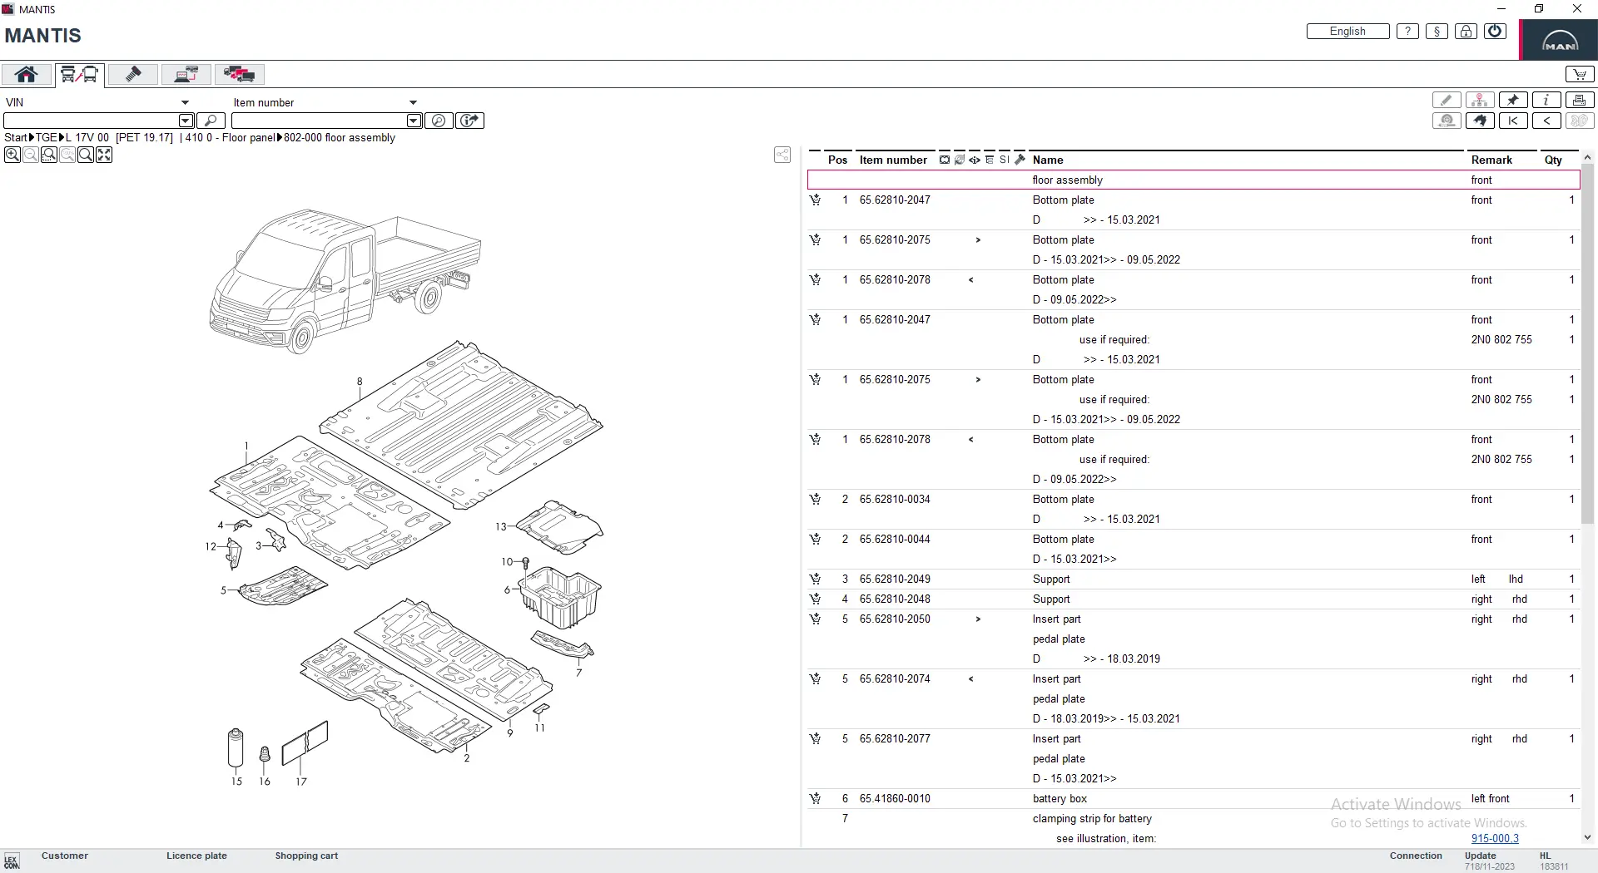Click the Start breadcrumb entry
The height and width of the screenshot is (873, 1598).
pos(16,138)
